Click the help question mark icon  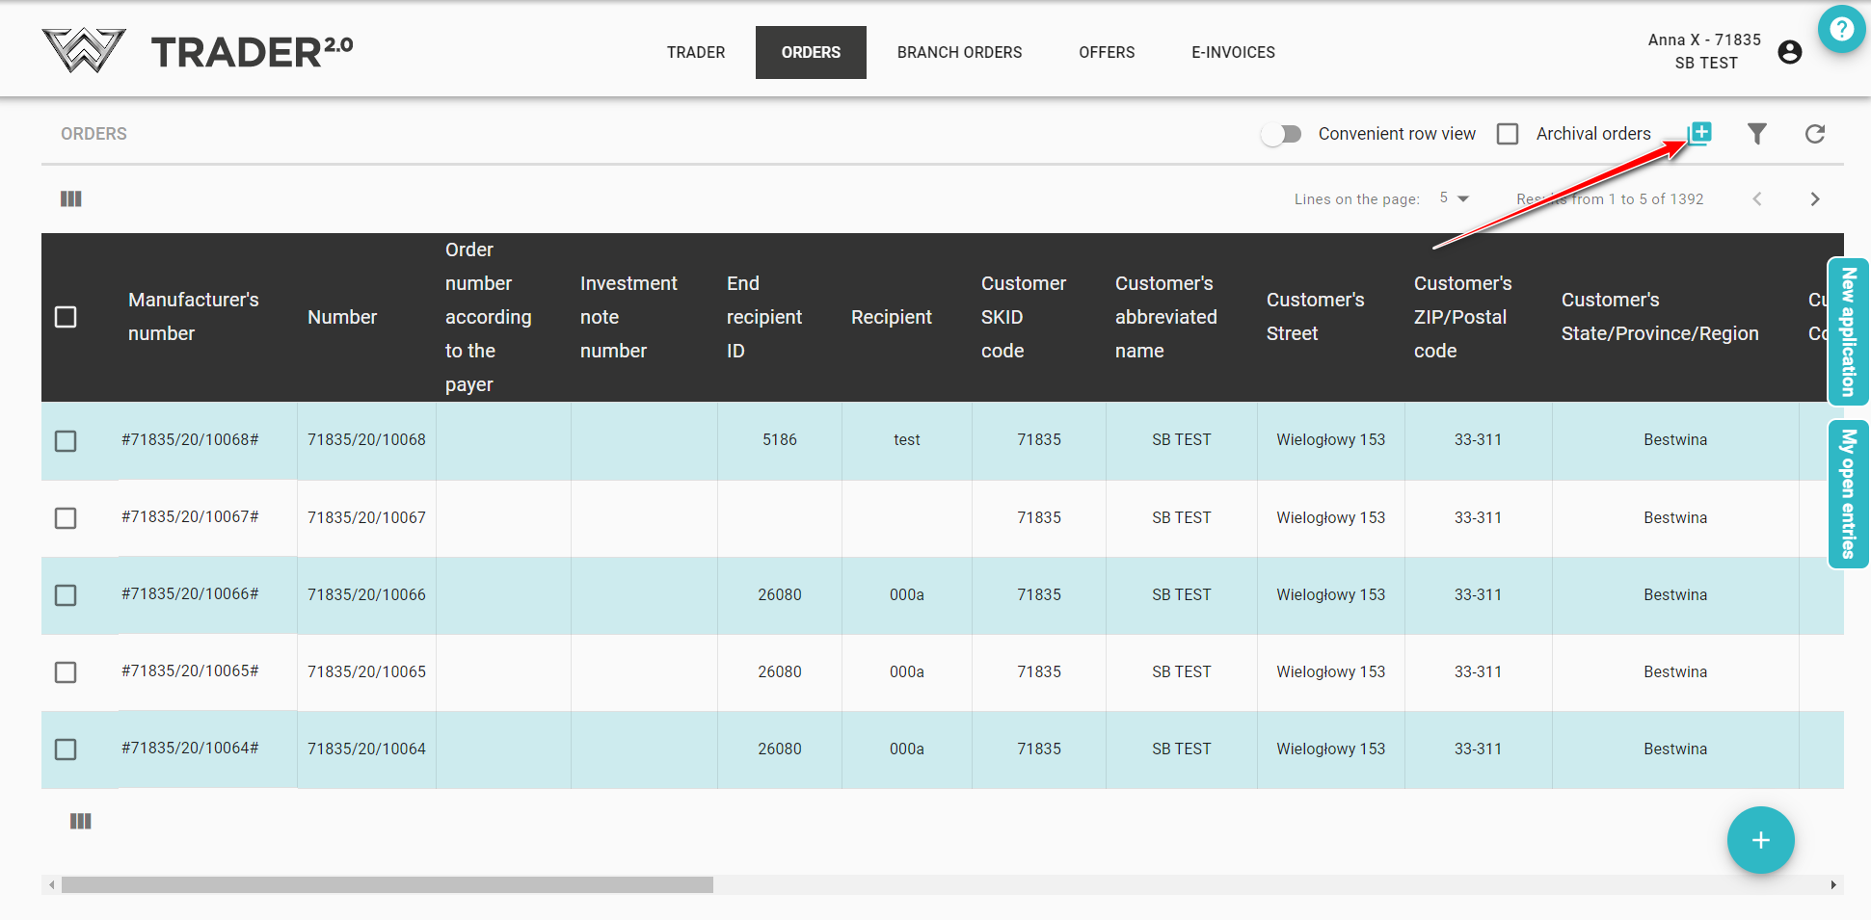(x=1841, y=29)
